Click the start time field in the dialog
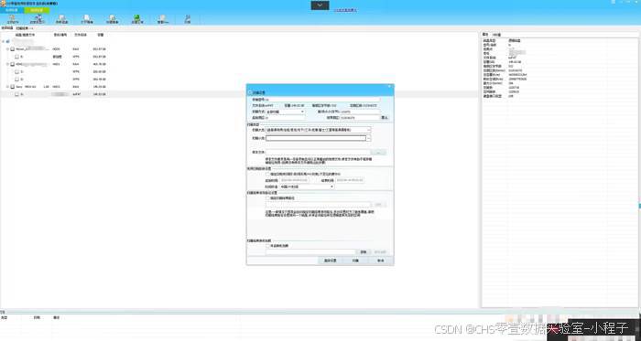 pyautogui.click(x=294, y=180)
